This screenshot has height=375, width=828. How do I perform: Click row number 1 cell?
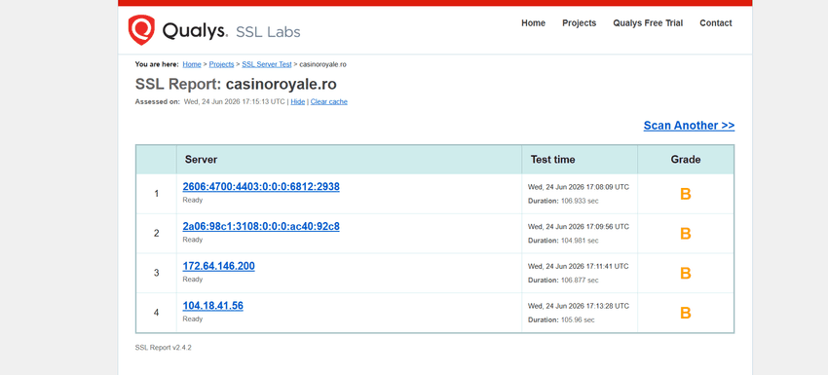pyautogui.click(x=156, y=194)
